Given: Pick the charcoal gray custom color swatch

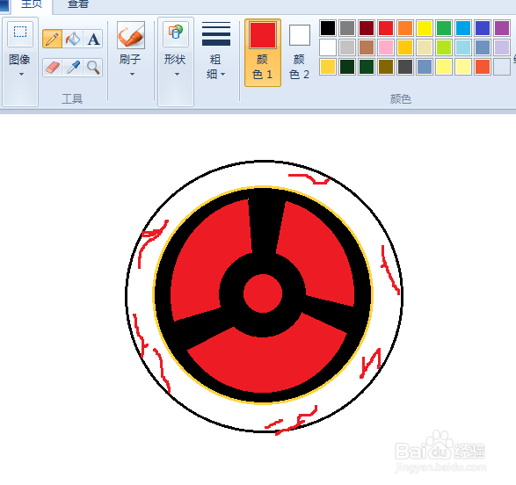Looking at the screenshot, I should (x=405, y=67).
